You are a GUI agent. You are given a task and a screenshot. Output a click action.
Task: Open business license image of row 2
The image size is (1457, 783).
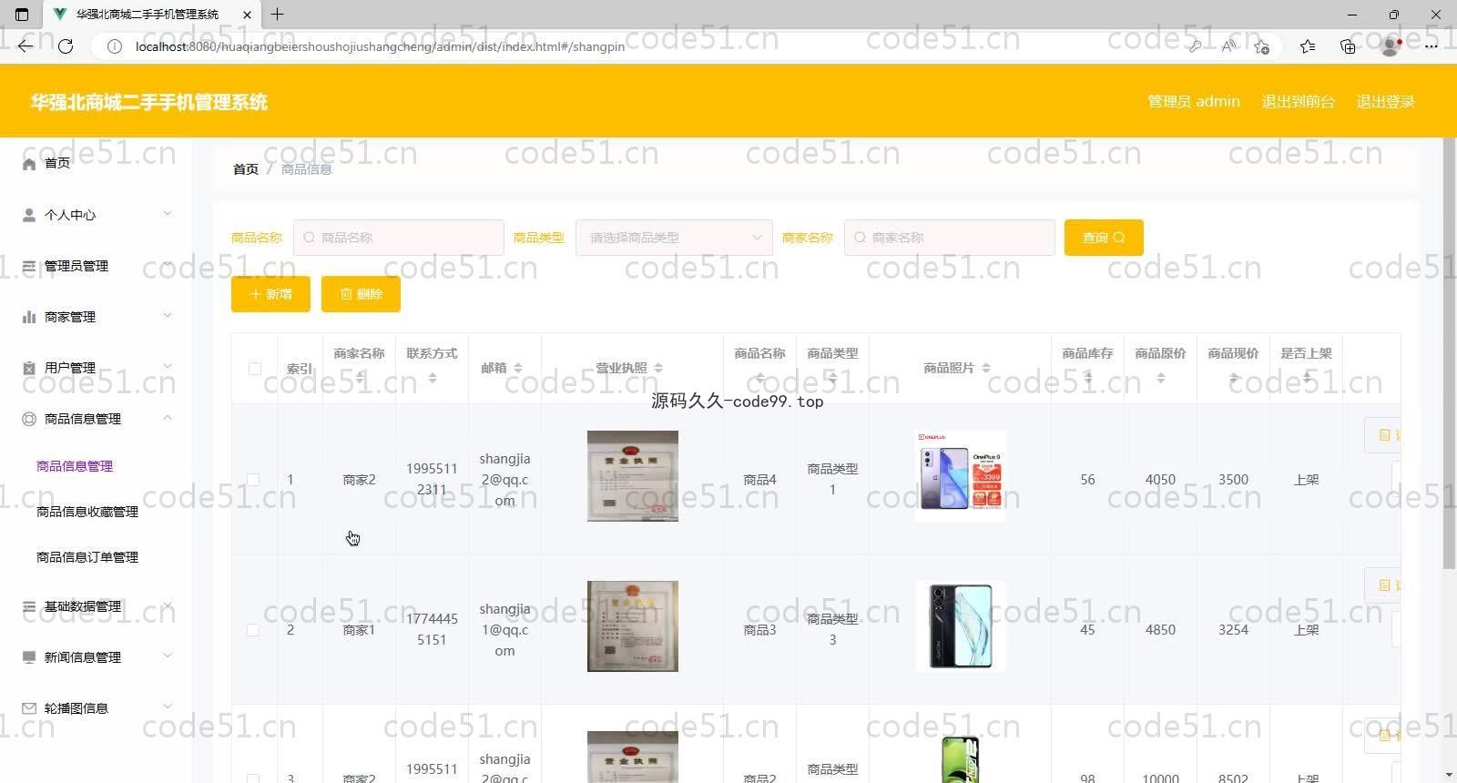coord(633,626)
